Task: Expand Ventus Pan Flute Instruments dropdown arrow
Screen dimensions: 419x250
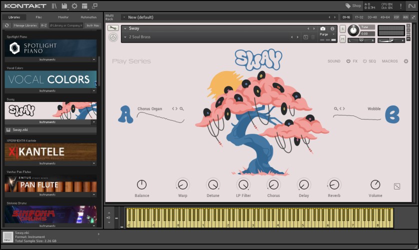Action: point(94,194)
